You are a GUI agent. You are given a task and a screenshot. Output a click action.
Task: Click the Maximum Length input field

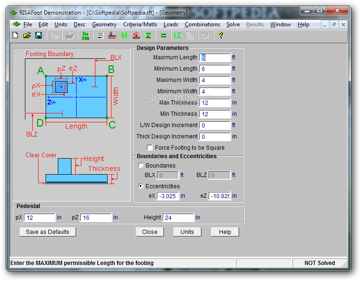click(214, 57)
